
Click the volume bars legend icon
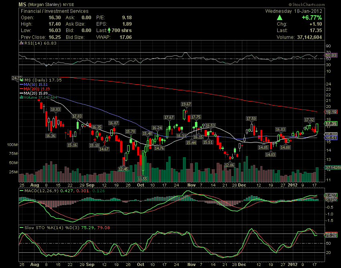[x=21, y=97]
